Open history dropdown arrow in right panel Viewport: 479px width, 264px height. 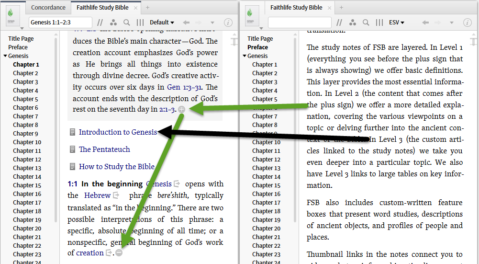pyautogui.click(x=452, y=23)
